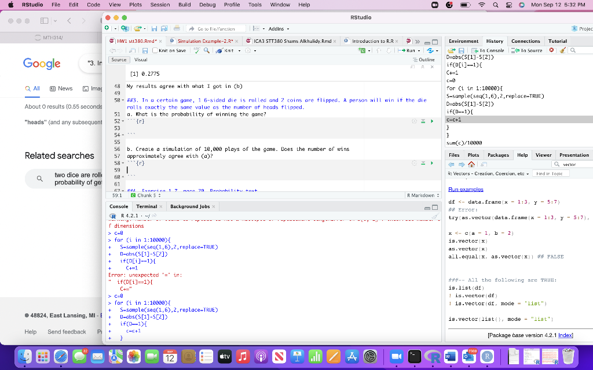Click the News tab in Google window
This screenshot has width=593, height=370.
click(x=61, y=88)
